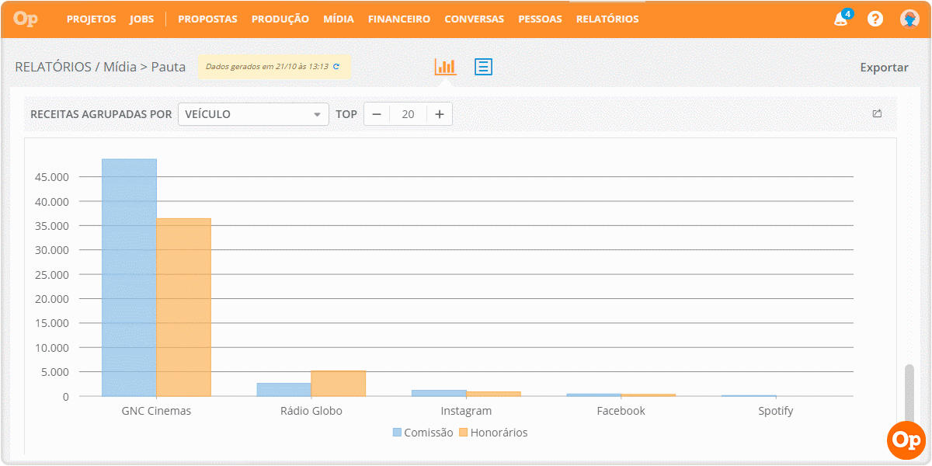The width and height of the screenshot is (932, 466).
Task: Open the VEÍCULO grouping dropdown
Action: click(253, 114)
